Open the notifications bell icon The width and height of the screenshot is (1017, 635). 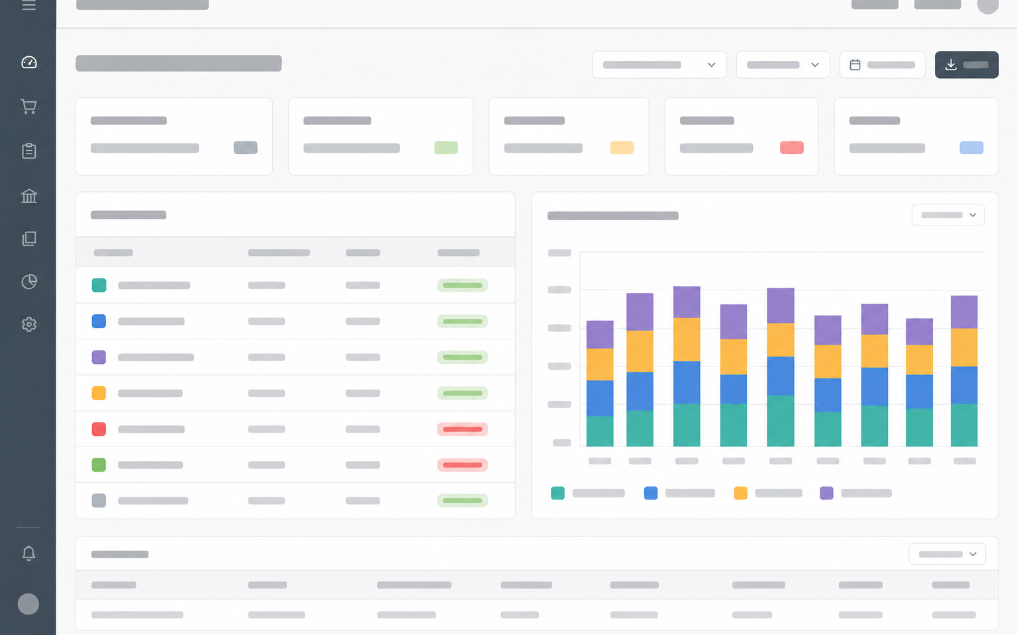(28, 553)
